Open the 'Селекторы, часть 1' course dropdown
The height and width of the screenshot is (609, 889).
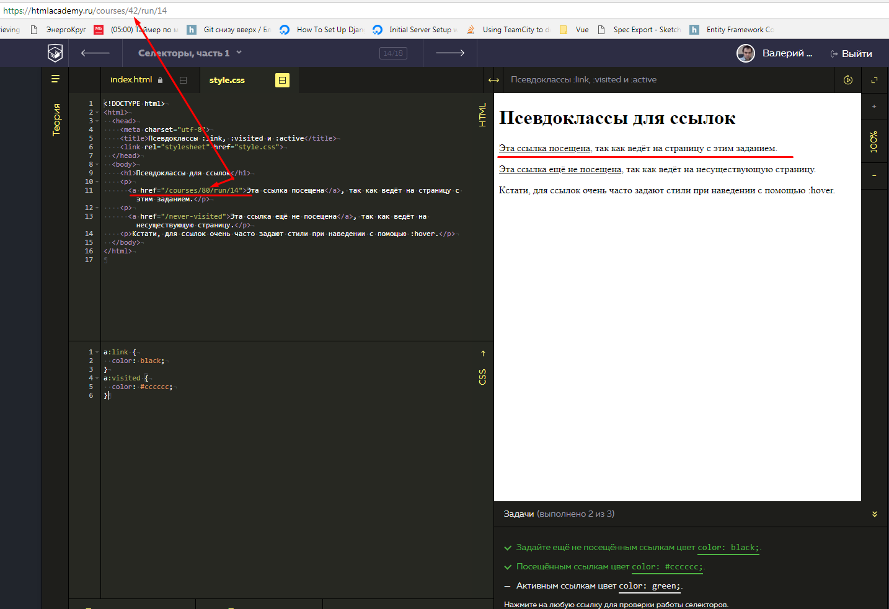(190, 53)
